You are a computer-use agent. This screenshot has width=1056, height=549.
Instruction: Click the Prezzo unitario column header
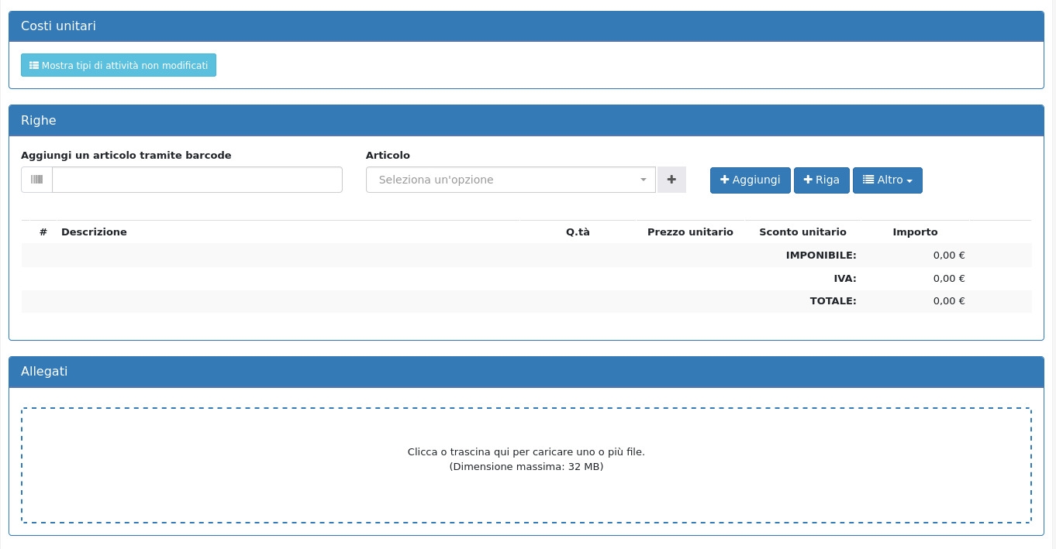(x=690, y=232)
